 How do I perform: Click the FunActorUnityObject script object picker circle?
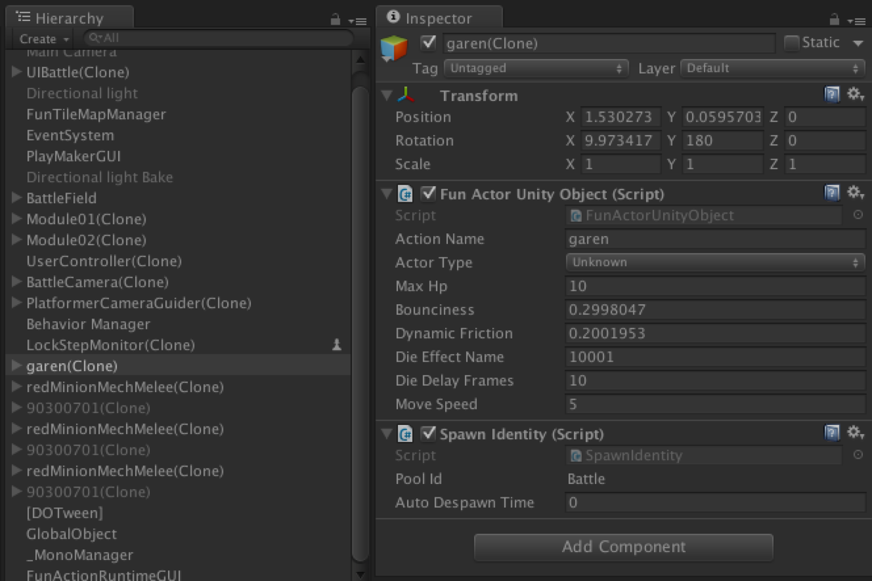pos(858,216)
